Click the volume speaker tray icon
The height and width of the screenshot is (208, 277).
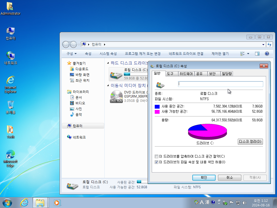click(245, 203)
